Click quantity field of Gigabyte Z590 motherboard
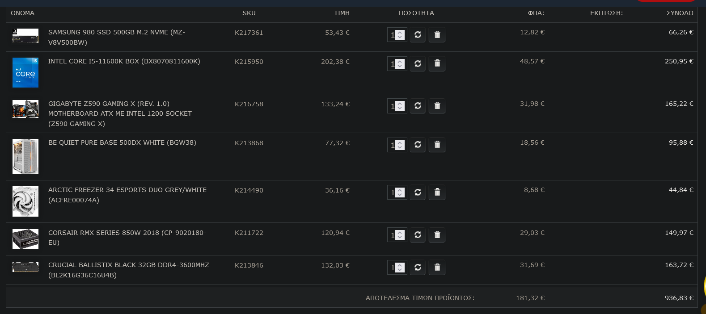 coord(397,106)
